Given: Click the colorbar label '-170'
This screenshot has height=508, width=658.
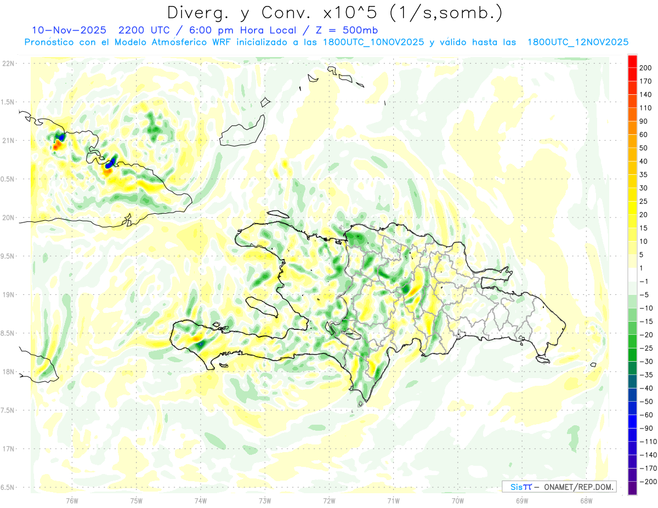Looking at the screenshot, I should pyautogui.click(x=648, y=469).
